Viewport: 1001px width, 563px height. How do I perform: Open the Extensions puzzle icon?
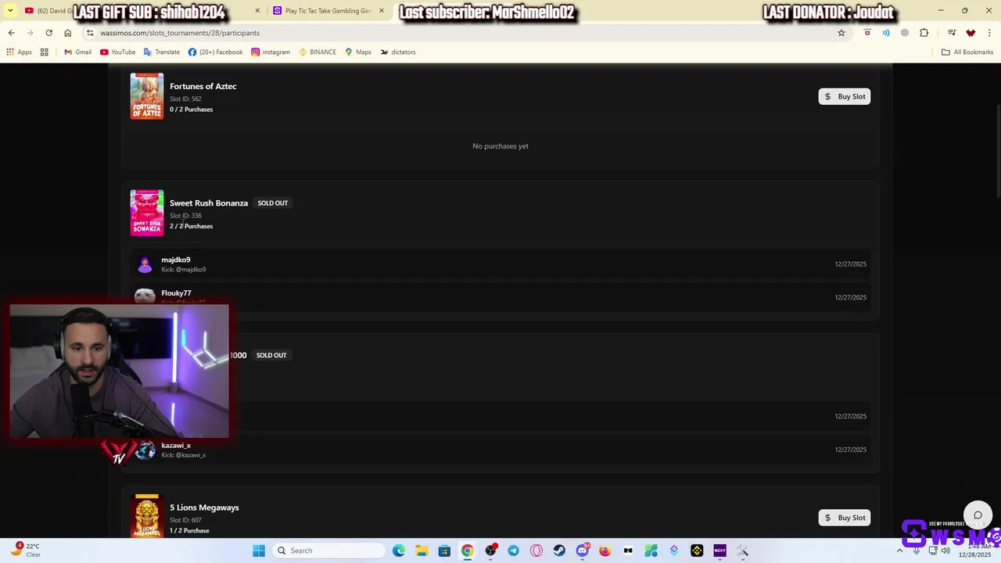pos(924,33)
